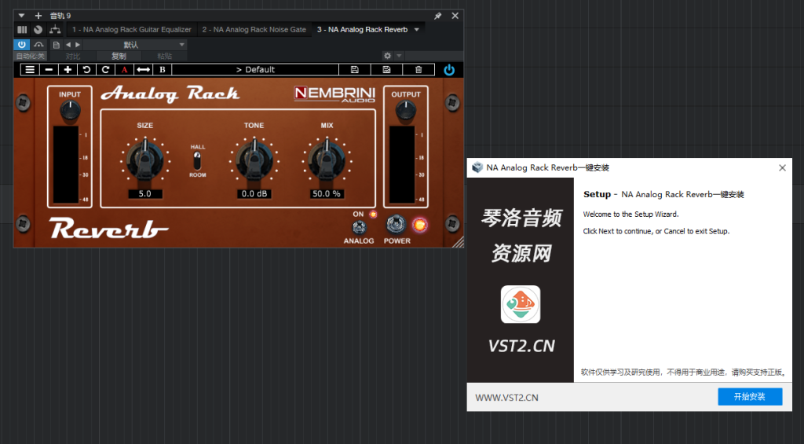Screen dimensions: 804x444
Task: Go to the previous host preset
Action: click(68, 45)
